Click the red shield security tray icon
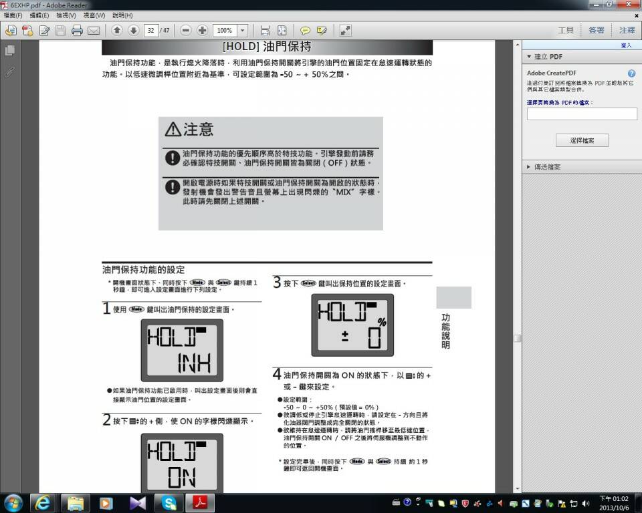The height and width of the screenshot is (513, 642). (465, 504)
